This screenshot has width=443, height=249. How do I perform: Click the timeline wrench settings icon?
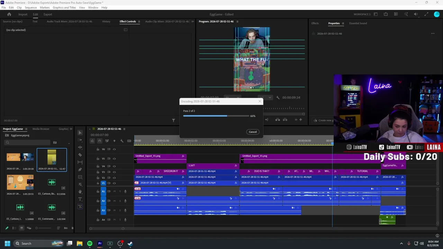point(122,141)
